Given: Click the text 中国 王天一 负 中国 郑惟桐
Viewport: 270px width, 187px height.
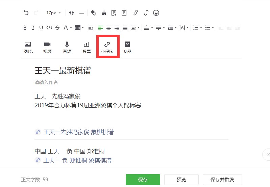Looking at the screenshot, I should click(x=69, y=152).
